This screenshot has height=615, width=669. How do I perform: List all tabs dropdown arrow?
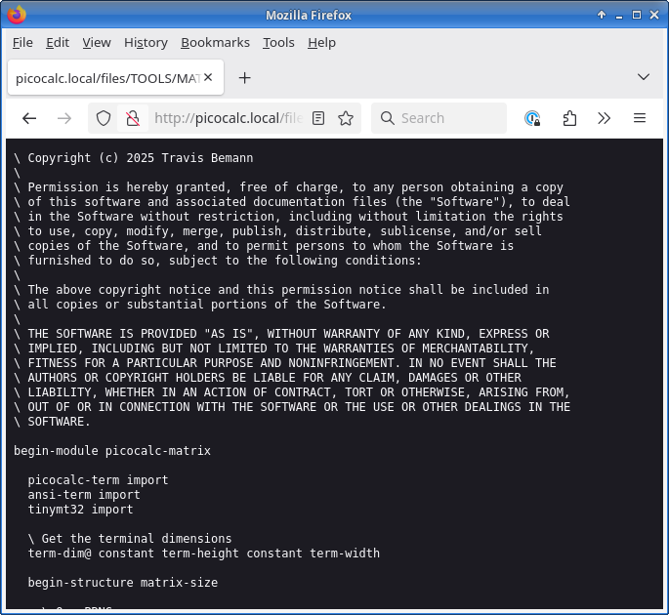click(644, 77)
